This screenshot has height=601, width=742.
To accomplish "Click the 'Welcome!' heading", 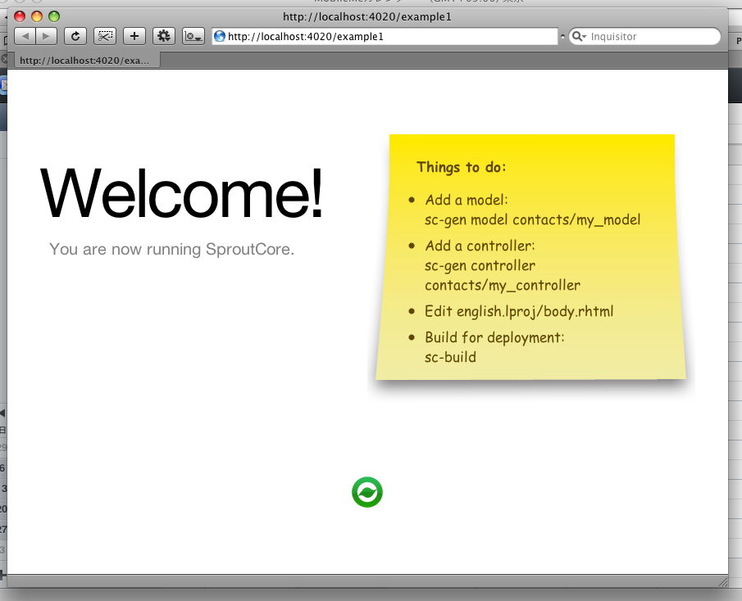I will point(182,192).
